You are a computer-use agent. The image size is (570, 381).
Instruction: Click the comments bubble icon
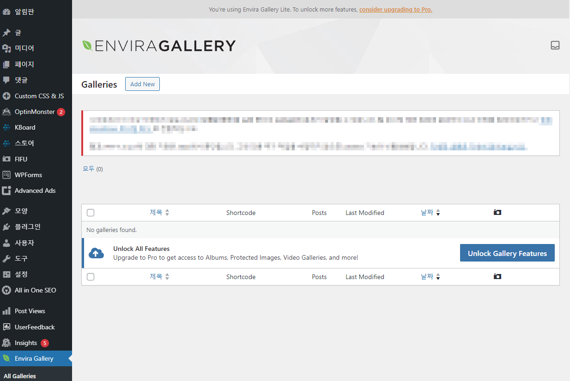coord(6,80)
